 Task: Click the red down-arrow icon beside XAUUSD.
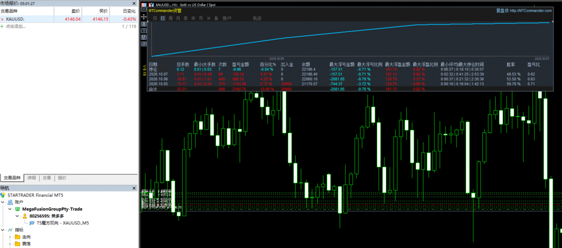tap(2, 19)
